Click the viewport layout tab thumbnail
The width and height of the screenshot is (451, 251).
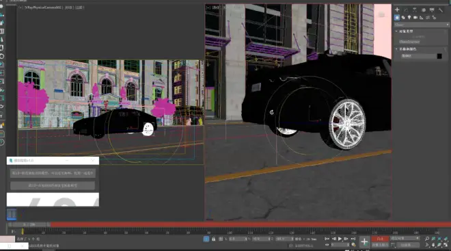point(12,214)
